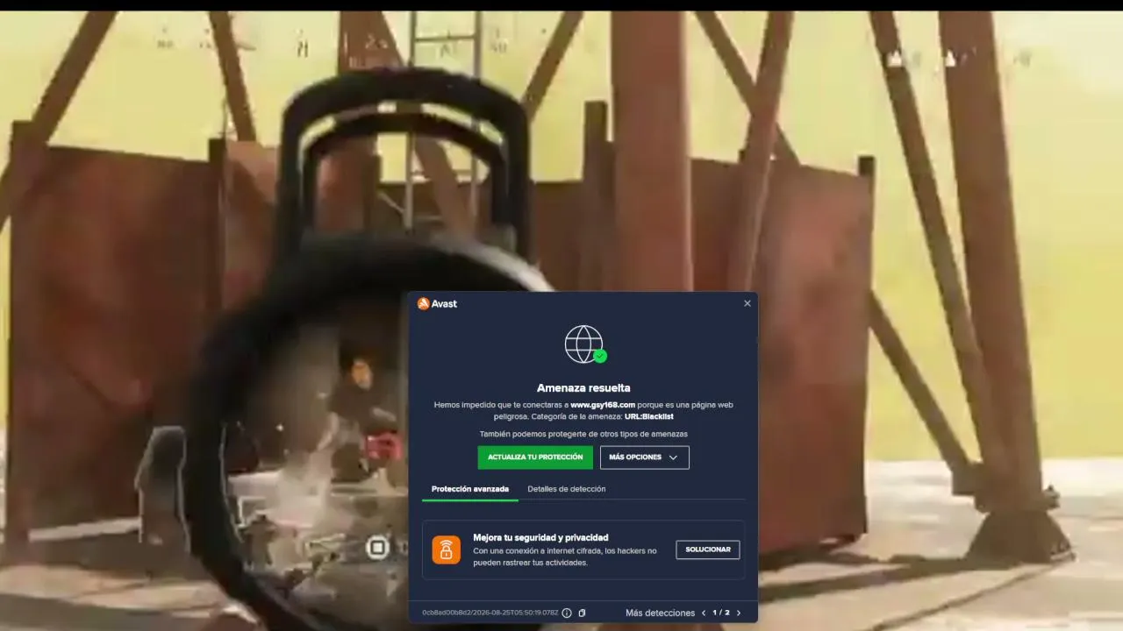Click the Amenaza resuelta heading
Image resolution: width=1123 pixels, height=631 pixels.
coord(583,387)
